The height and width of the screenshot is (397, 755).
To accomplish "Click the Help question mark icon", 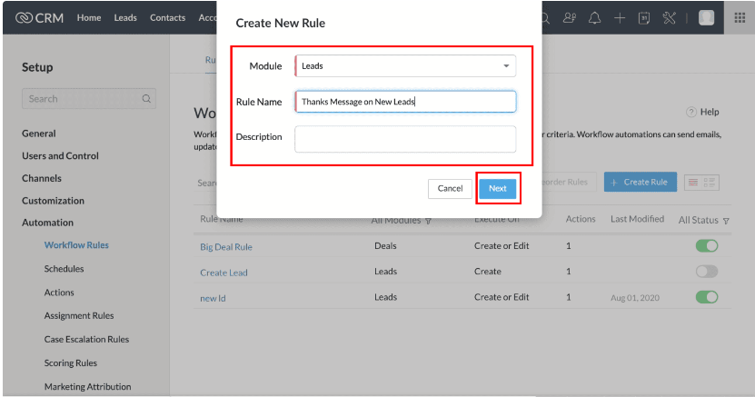I will (691, 112).
